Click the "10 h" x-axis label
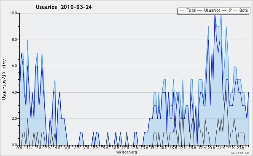 (x=116, y=148)
